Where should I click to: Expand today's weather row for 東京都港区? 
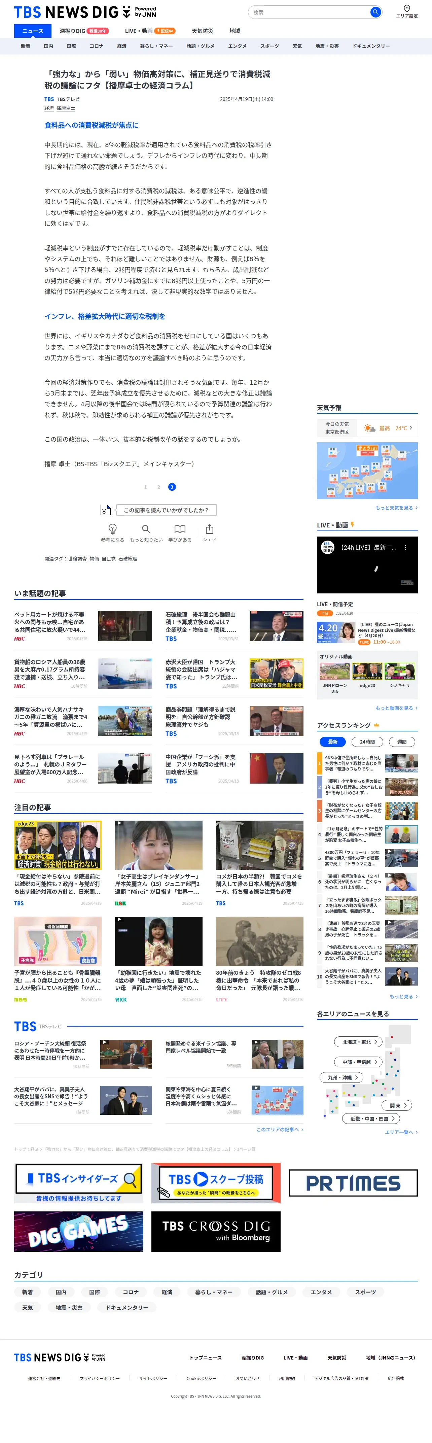pyautogui.click(x=367, y=428)
